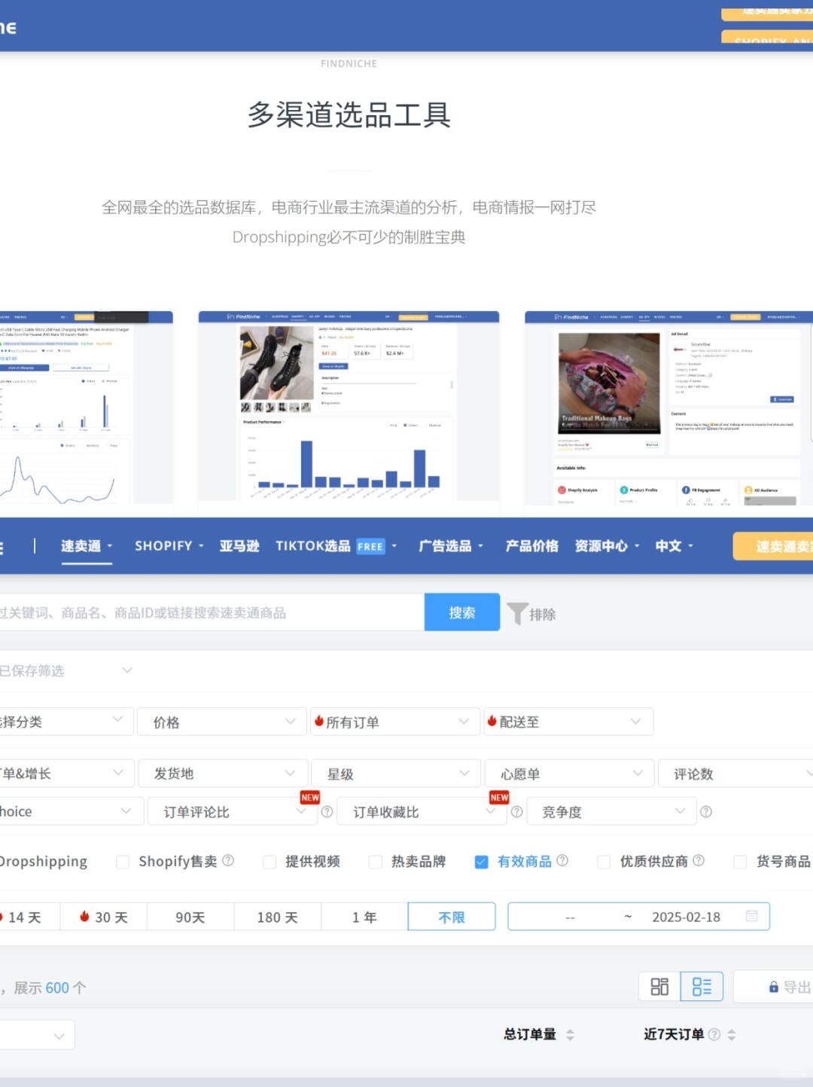Click the FREE badge on TIKTOK选品

[370, 547]
